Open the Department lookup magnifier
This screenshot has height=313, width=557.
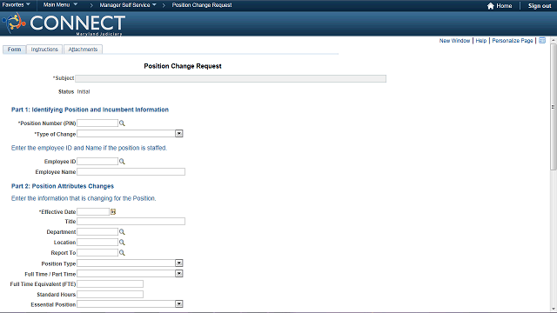click(122, 232)
